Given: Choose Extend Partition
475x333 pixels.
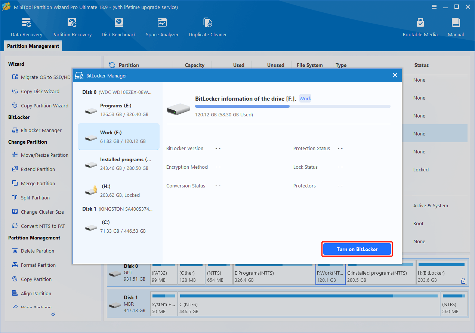Looking at the screenshot, I should point(33,169).
